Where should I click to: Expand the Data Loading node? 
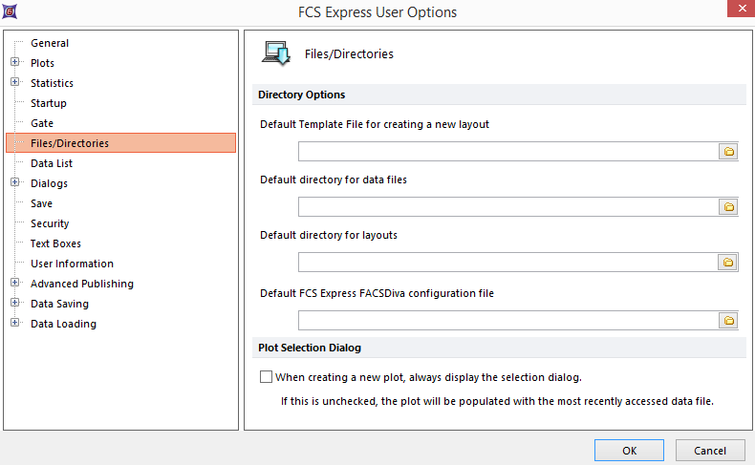click(x=15, y=324)
